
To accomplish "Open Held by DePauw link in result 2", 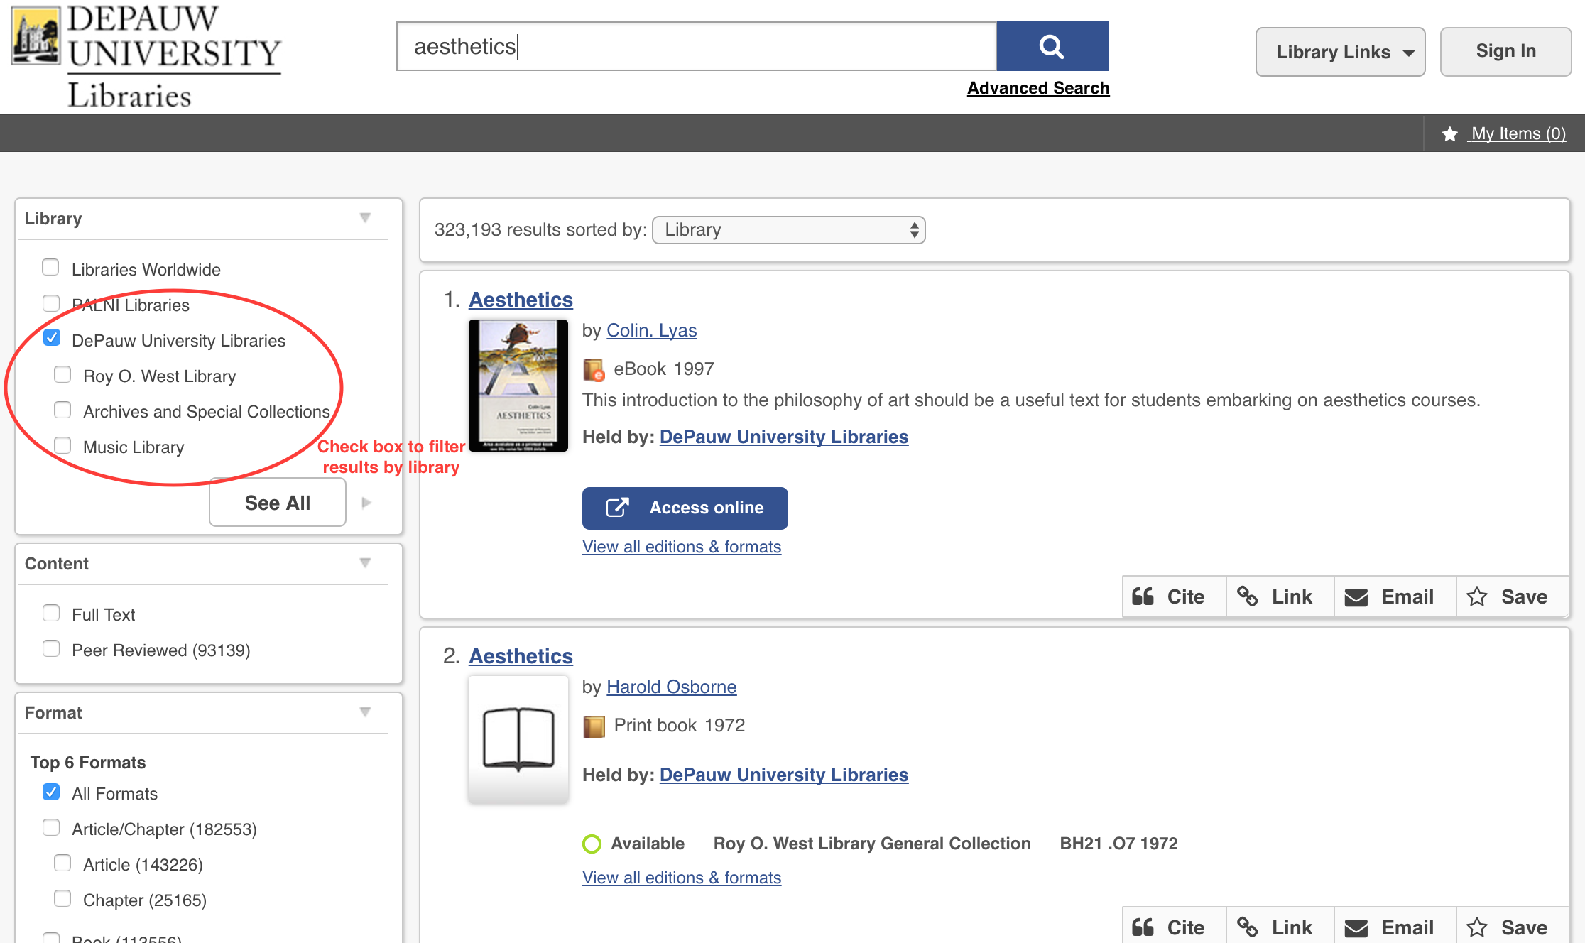I will (784, 775).
